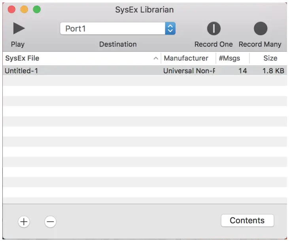
Task: Click the 14 messages count cell
Action: tap(243, 71)
